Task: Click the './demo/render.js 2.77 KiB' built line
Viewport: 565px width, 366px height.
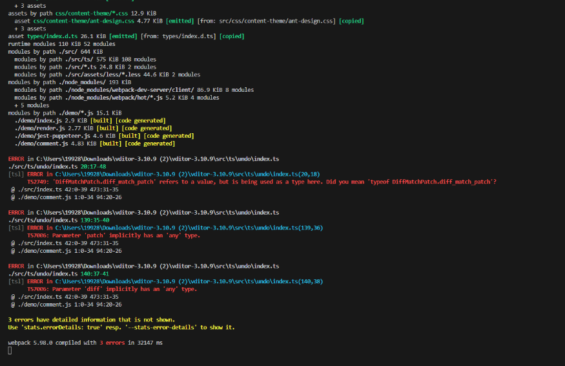Action: pos(94,128)
